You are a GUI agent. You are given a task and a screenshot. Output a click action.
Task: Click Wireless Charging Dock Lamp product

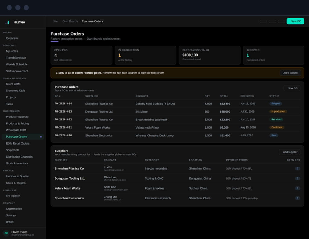(x=154, y=135)
